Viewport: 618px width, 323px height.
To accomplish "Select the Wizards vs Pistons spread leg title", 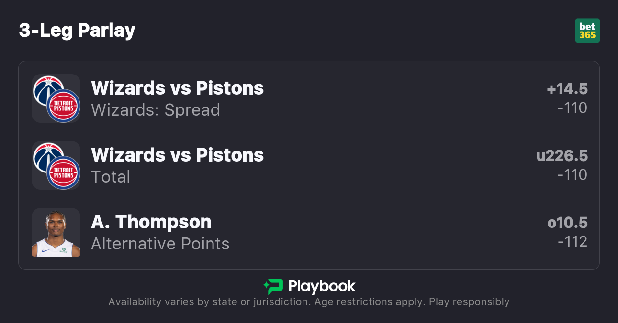I will pos(177,88).
